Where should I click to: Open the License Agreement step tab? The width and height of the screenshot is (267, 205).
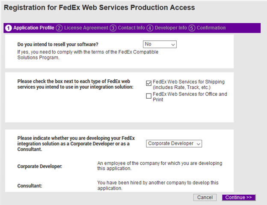[86, 28]
